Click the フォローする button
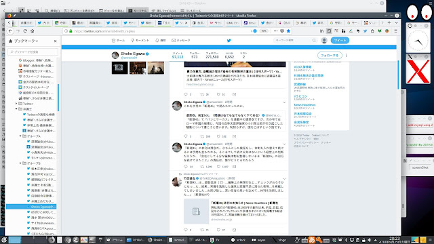434x244 pixels. [330, 56]
